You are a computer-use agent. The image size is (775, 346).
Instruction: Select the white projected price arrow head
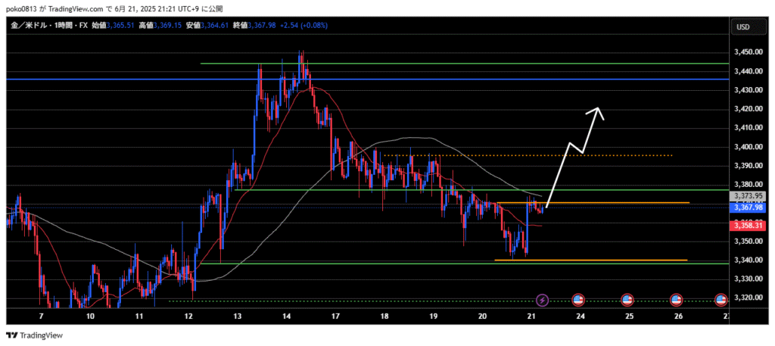(x=599, y=110)
